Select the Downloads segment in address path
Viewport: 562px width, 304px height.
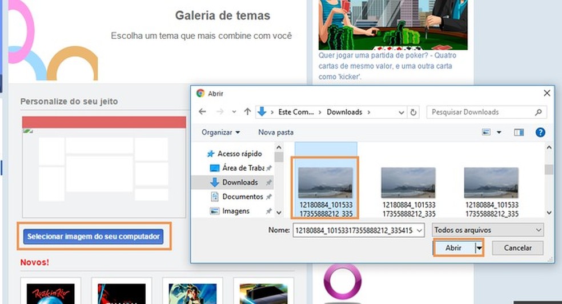click(344, 112)
